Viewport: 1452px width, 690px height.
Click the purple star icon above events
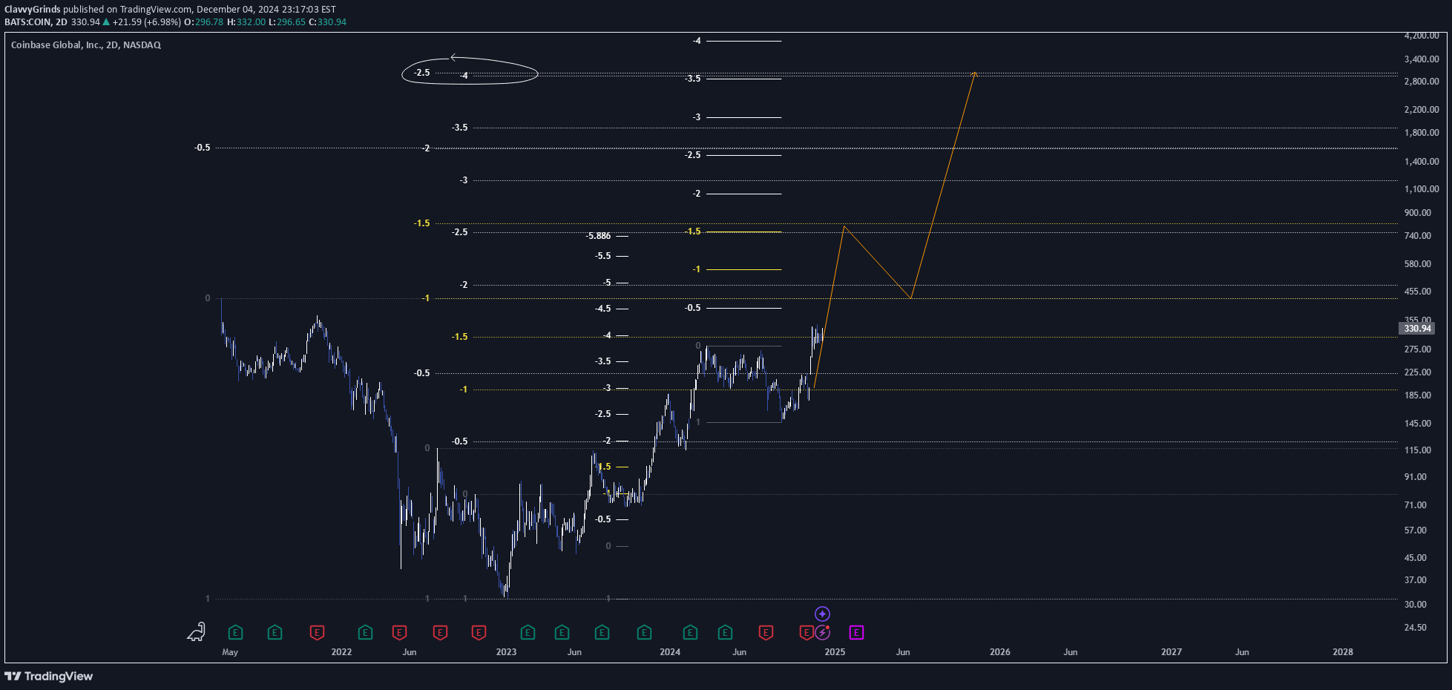(822, 614)
